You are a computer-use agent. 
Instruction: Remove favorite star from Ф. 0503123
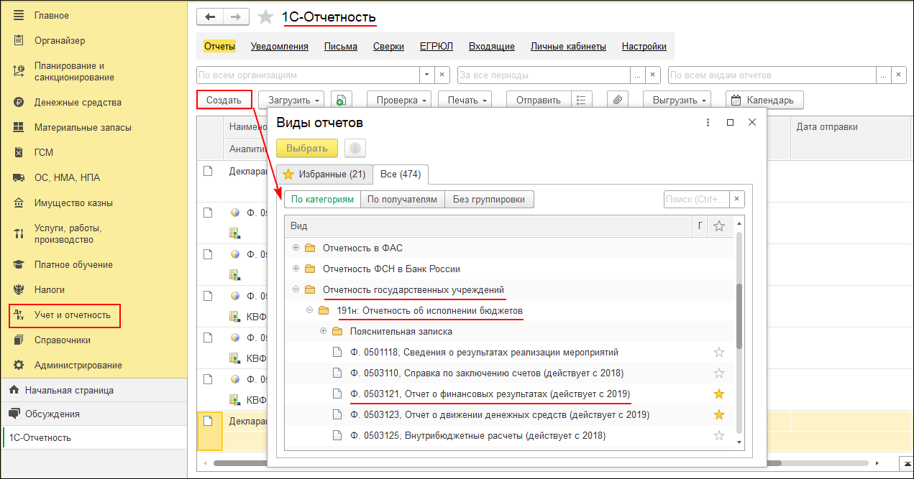(718, 415)
